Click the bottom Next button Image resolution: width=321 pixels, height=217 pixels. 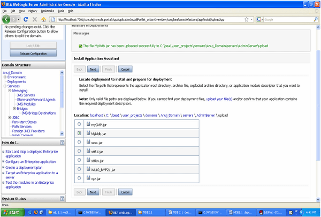coord(93,192)
